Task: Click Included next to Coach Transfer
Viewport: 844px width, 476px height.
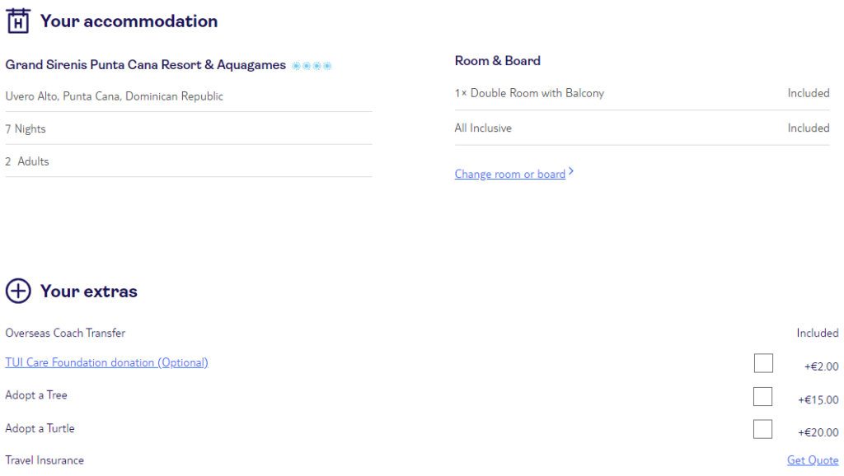Action: point(818,333)
